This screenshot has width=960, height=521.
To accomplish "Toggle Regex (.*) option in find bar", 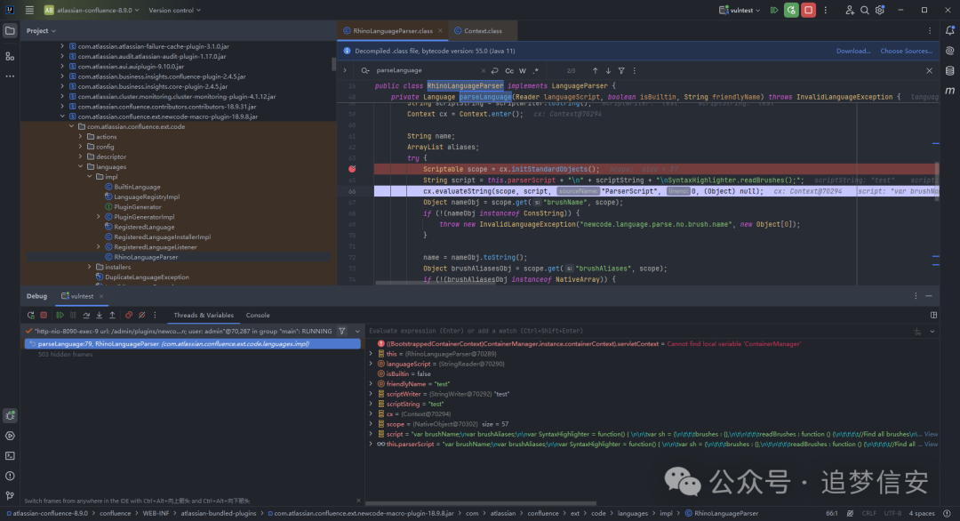I will coord(535,71).
